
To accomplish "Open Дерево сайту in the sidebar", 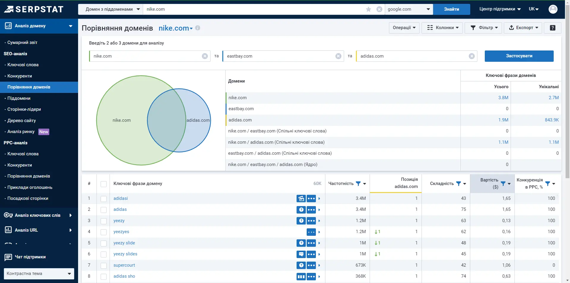I will coord(21,121).
